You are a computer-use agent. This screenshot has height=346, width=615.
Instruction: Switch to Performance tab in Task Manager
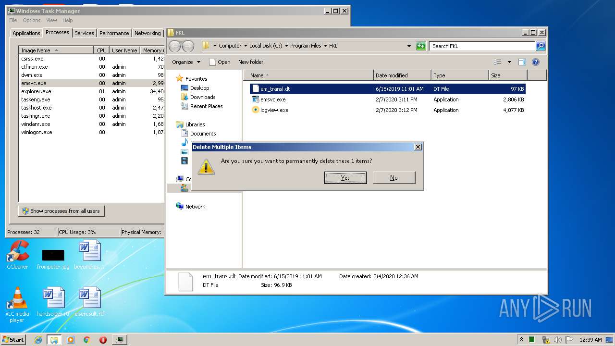tap(114, 33)
